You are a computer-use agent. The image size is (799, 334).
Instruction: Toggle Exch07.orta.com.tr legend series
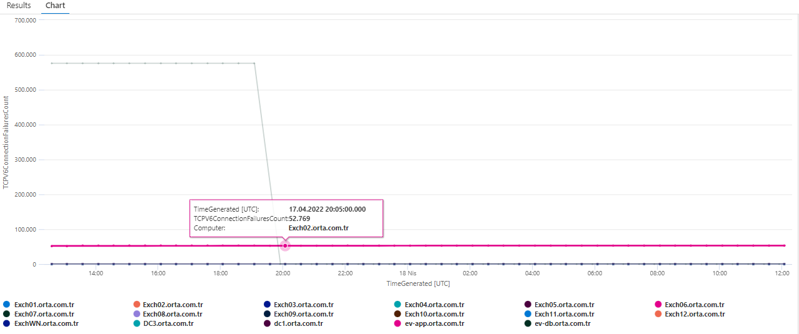(x=38, y=314)
